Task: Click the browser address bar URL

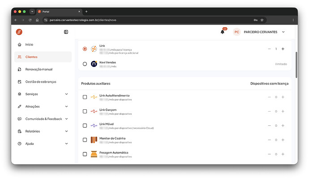Action: (83, 20)
